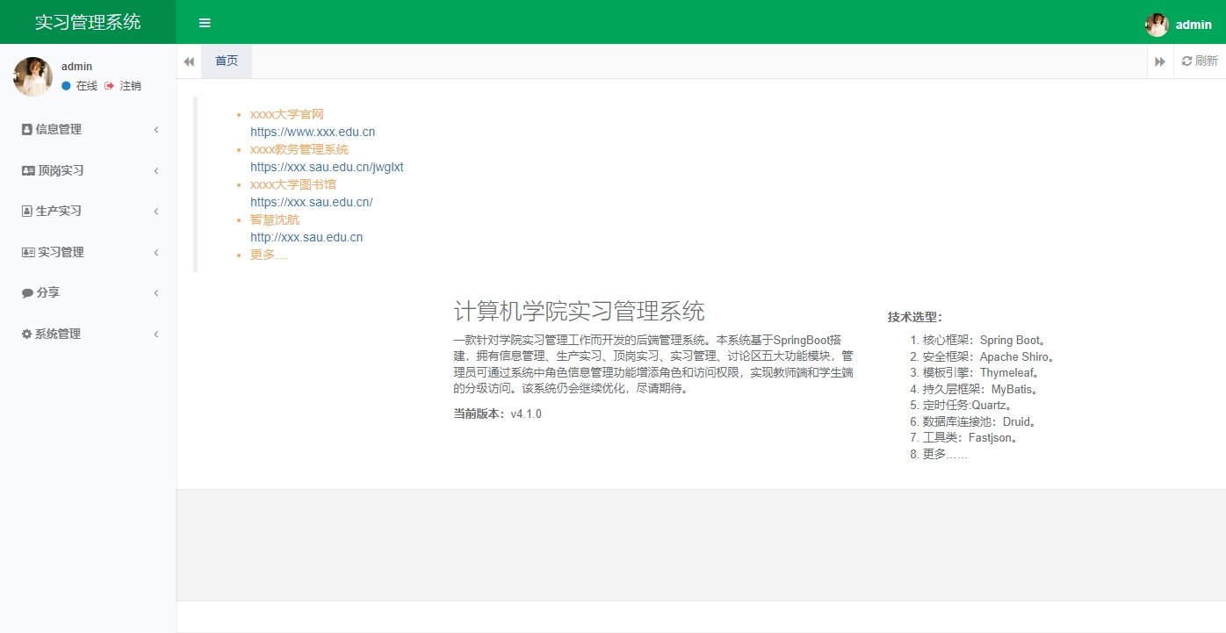Open the 实习管理 sidebar menu
The image size is (1226, 633).
click(x=88, y=252)
